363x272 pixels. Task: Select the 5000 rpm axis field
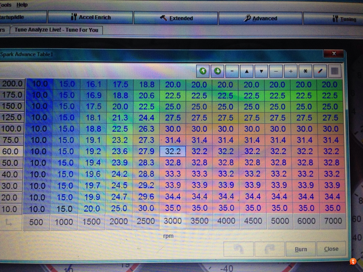click(x=280, y=221)
